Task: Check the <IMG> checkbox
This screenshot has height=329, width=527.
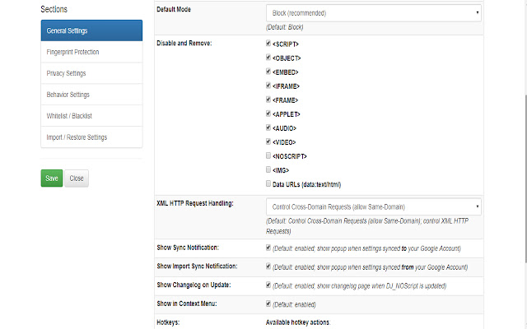Action: 268,169
